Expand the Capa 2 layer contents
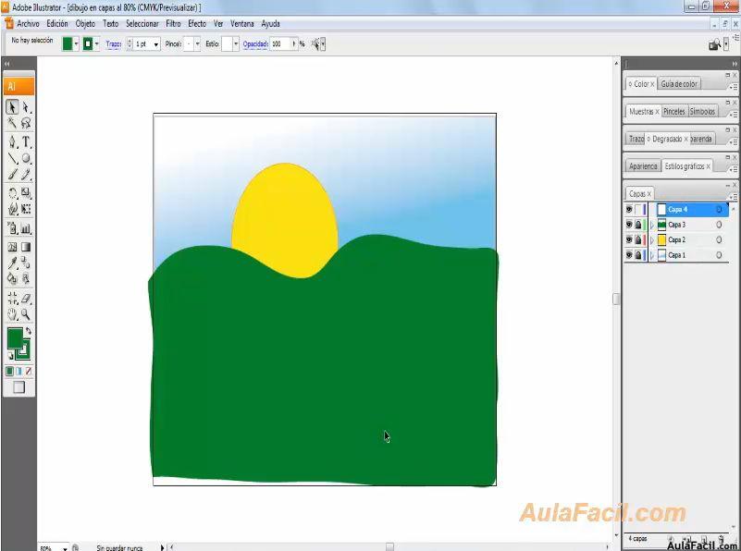 pos(652,240)
